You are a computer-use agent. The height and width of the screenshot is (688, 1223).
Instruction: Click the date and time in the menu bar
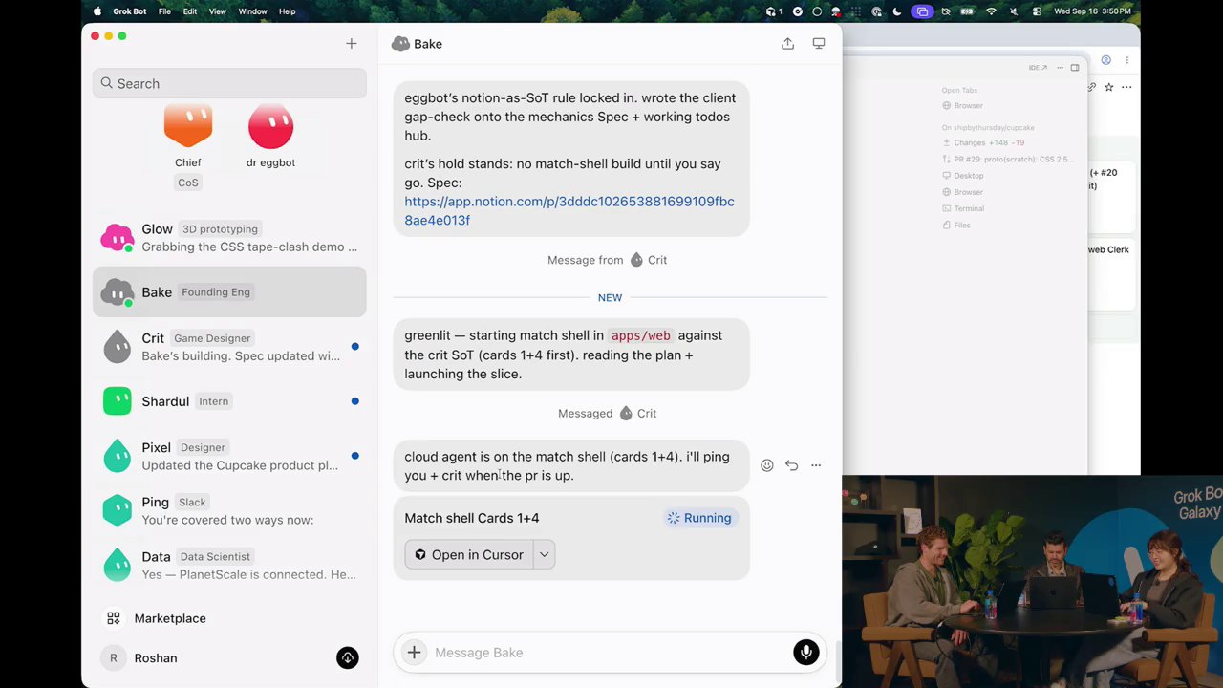(x=1092, y=11)
